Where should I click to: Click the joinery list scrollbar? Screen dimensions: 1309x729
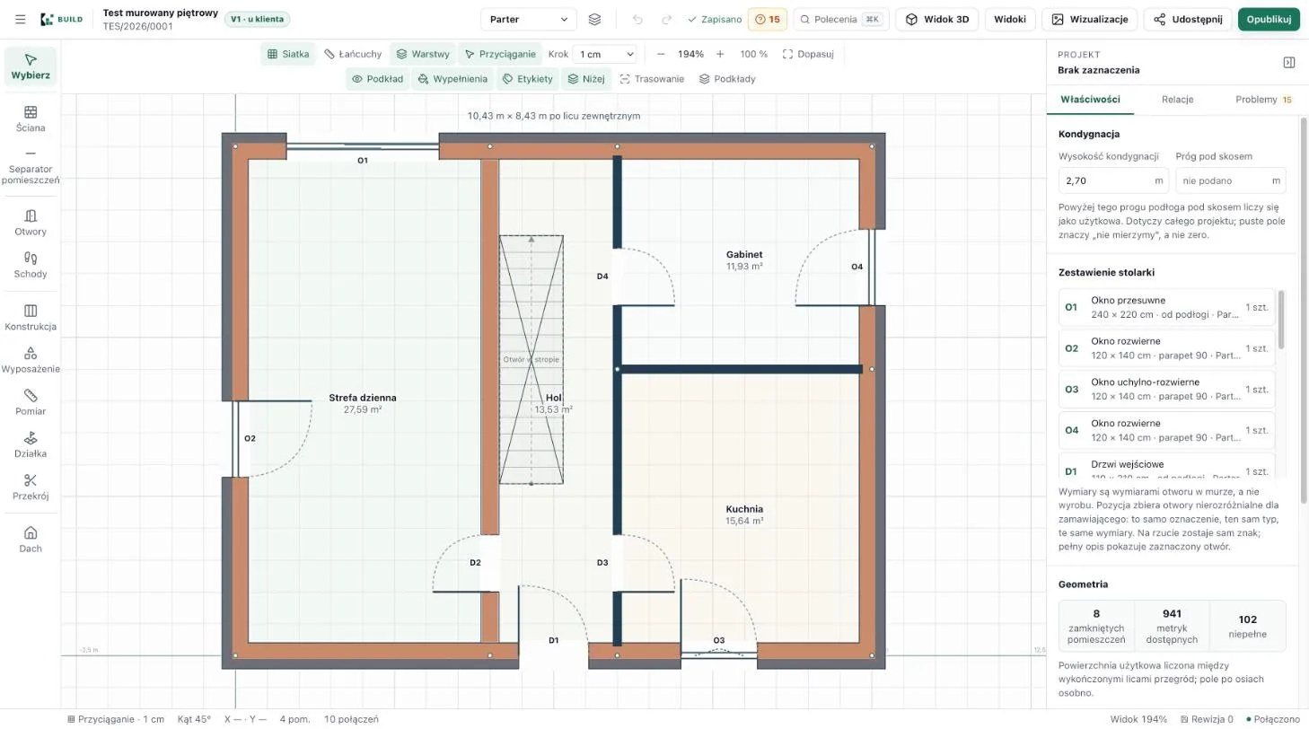coord(1281,319)
